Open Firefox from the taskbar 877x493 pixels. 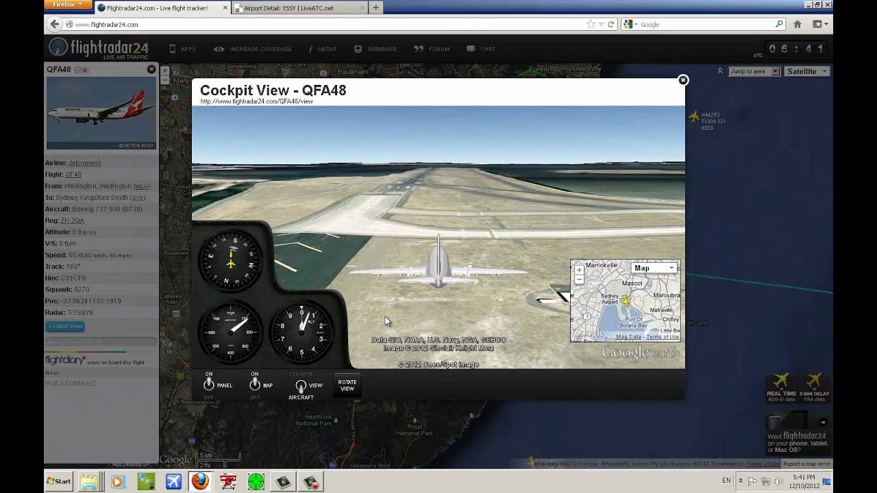(199, 481)
